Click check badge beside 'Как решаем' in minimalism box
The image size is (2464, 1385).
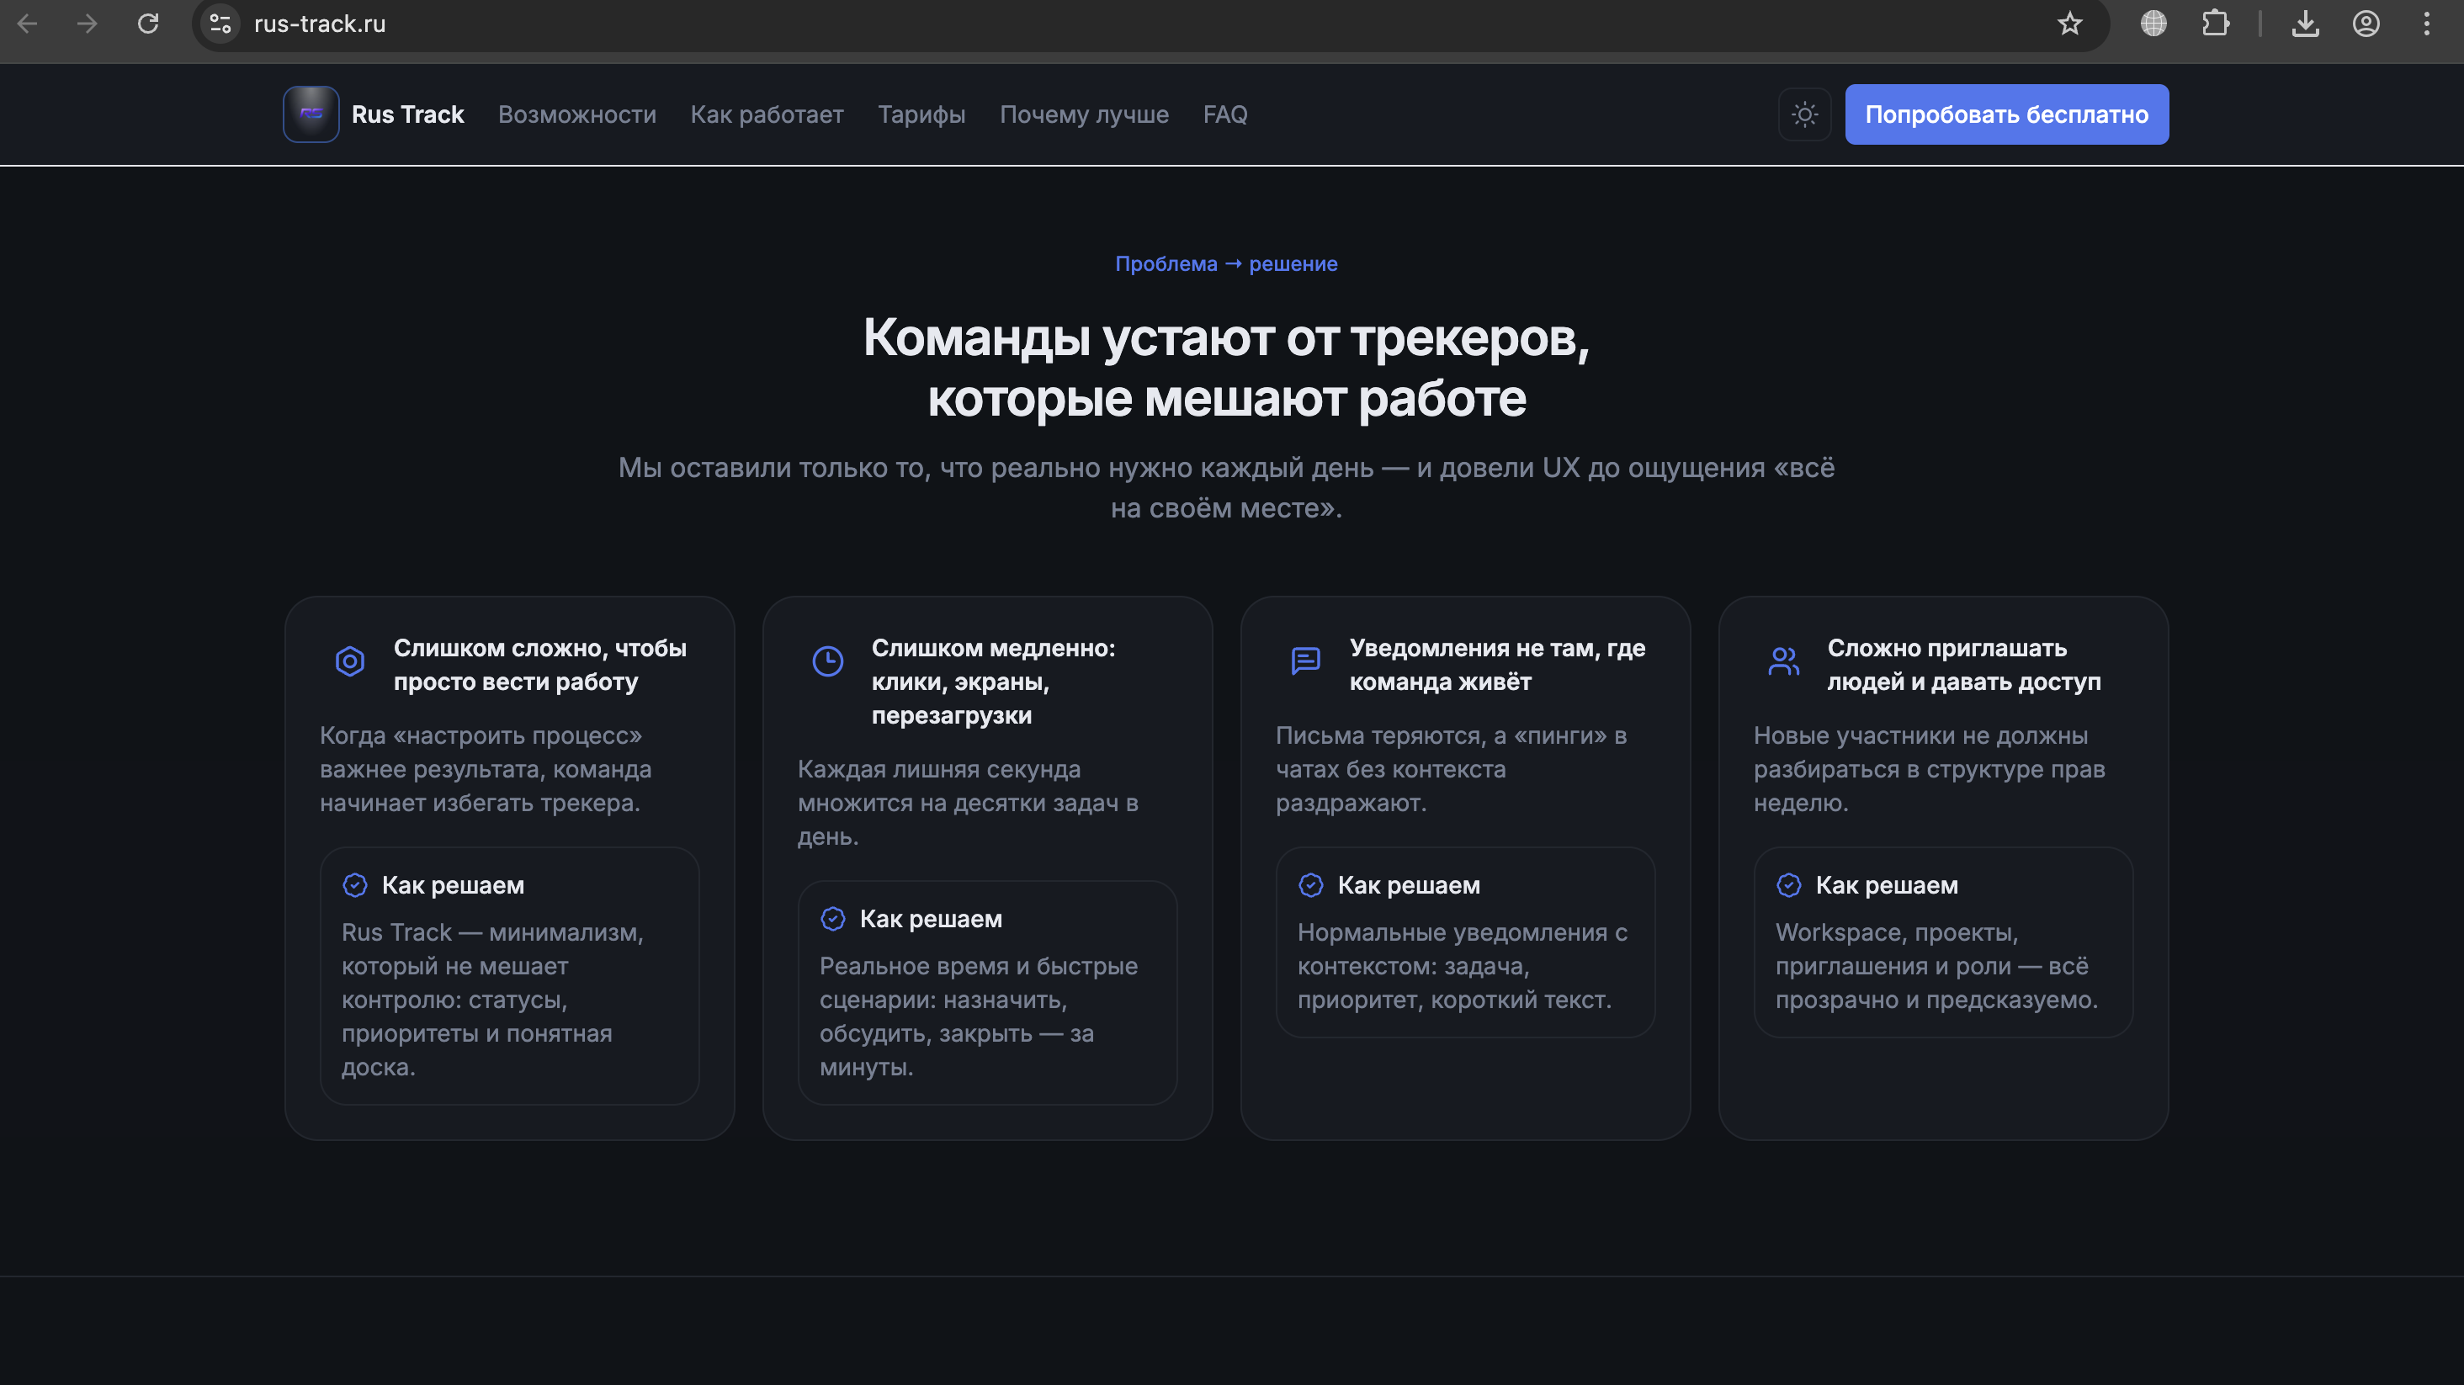[355, 886]
